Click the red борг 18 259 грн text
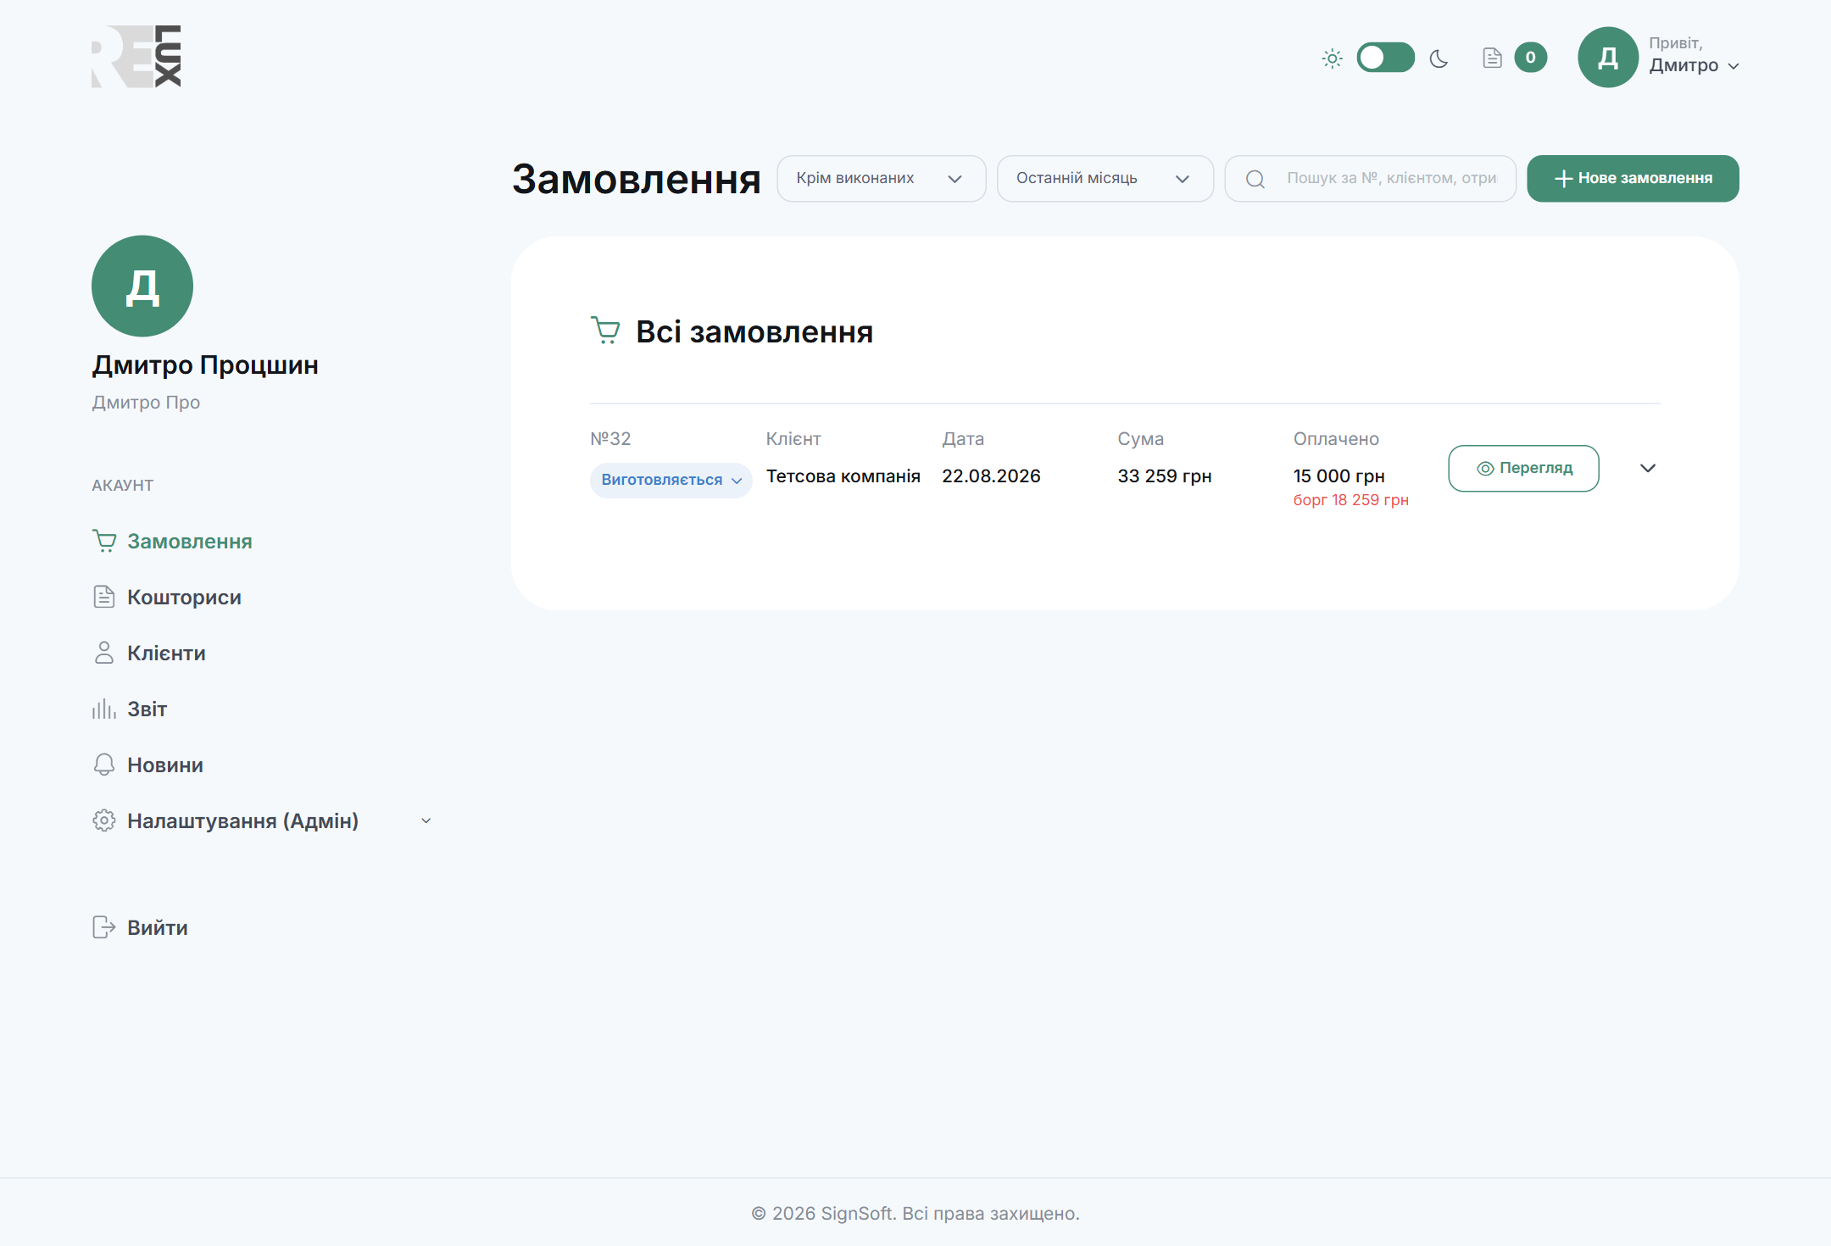This screenshot has width=1831, height=1246. (x=1350, y=500)
